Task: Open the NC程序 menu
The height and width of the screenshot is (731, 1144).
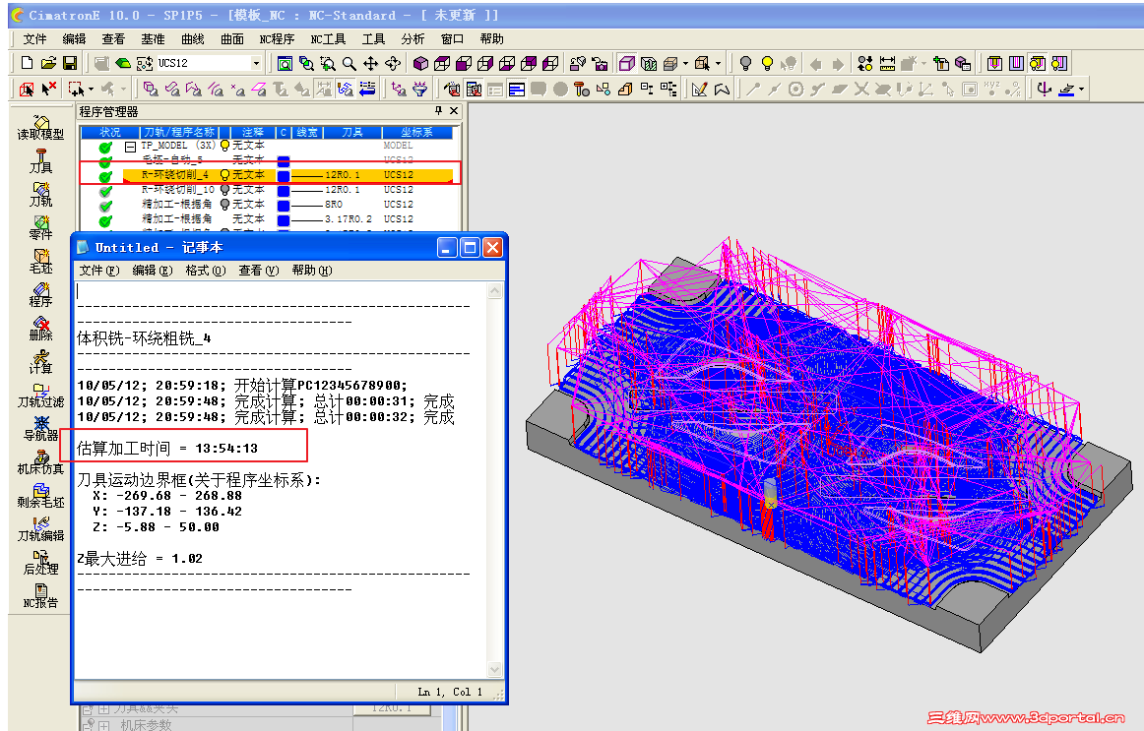Action: [277, 39]
